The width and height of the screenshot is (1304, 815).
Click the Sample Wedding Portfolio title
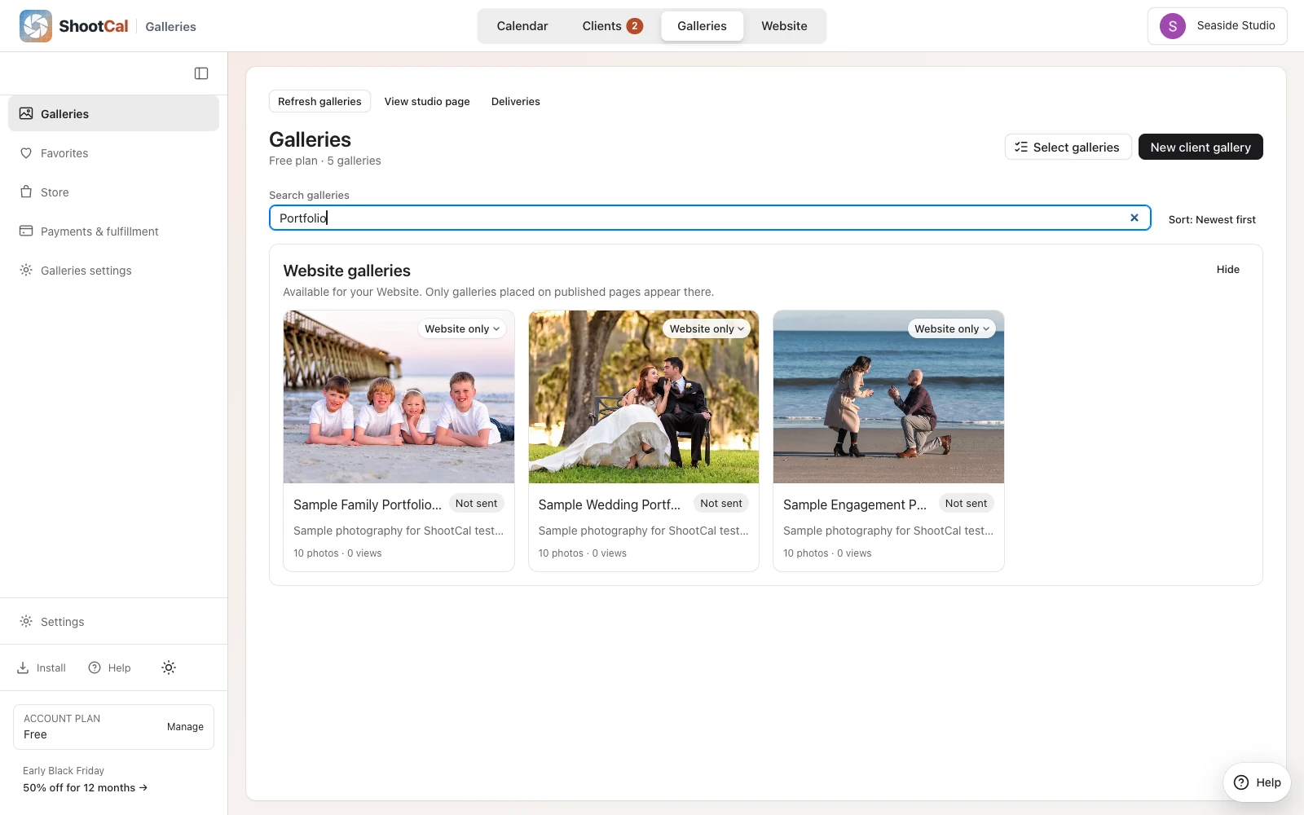click(610, 504)
